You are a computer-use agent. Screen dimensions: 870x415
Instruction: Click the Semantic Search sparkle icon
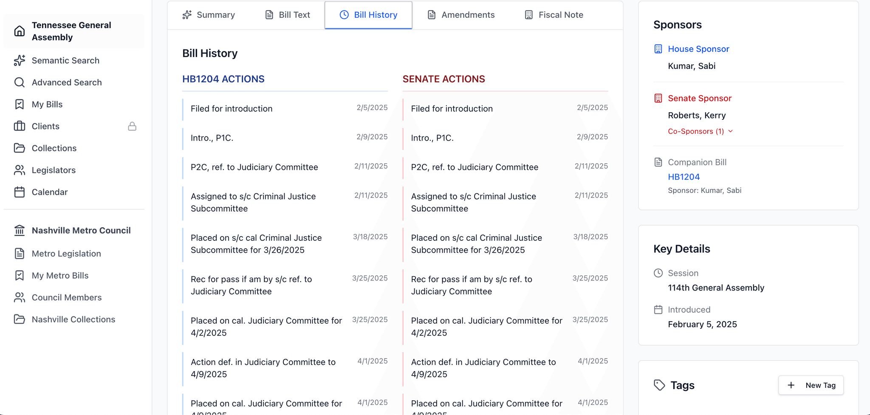[20, 60]
